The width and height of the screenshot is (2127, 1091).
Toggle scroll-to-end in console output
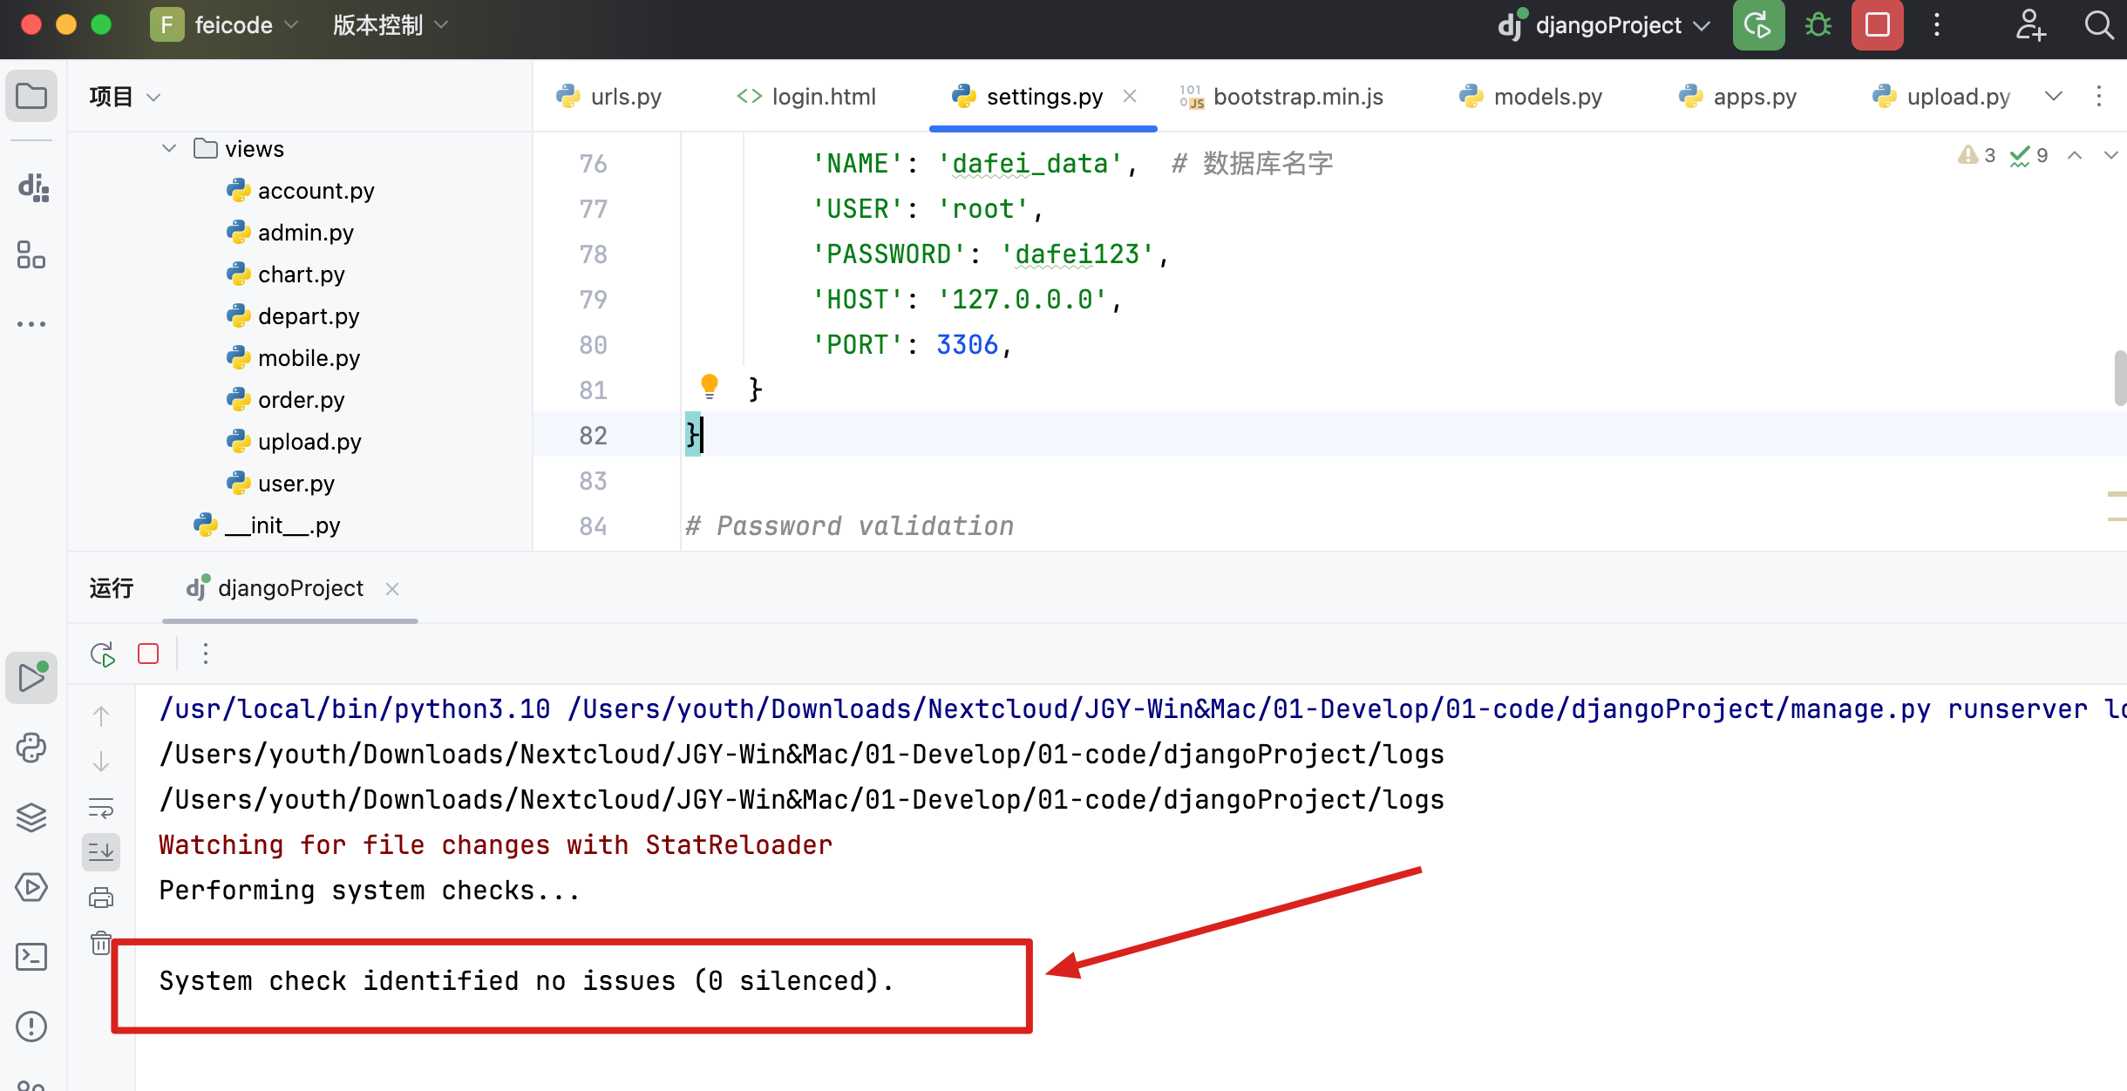[x=101, y=851]
